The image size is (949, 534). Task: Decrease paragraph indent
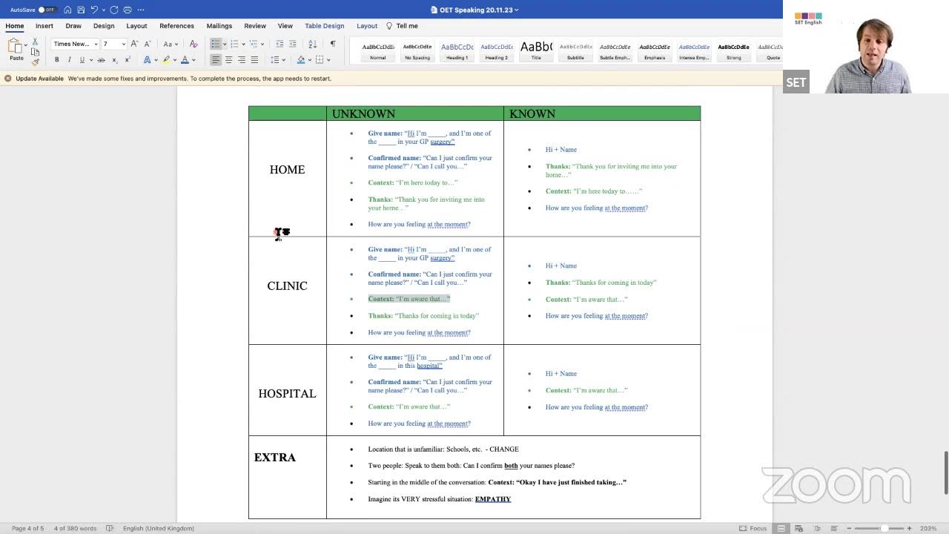pyautogui.click(x=280, y=44)
